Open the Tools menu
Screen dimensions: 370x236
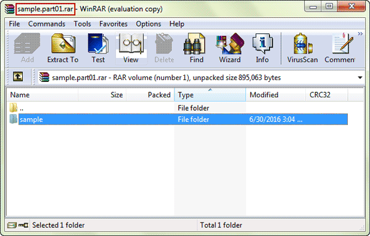pyautogui.click(x=83, y=24)
